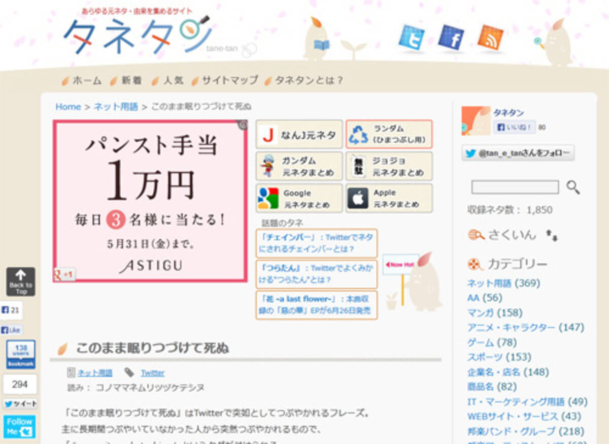The height and width of the screenshot is (444, 609).
Task: Click the Facebook Like button on left
Action: [x=11, y=330]
